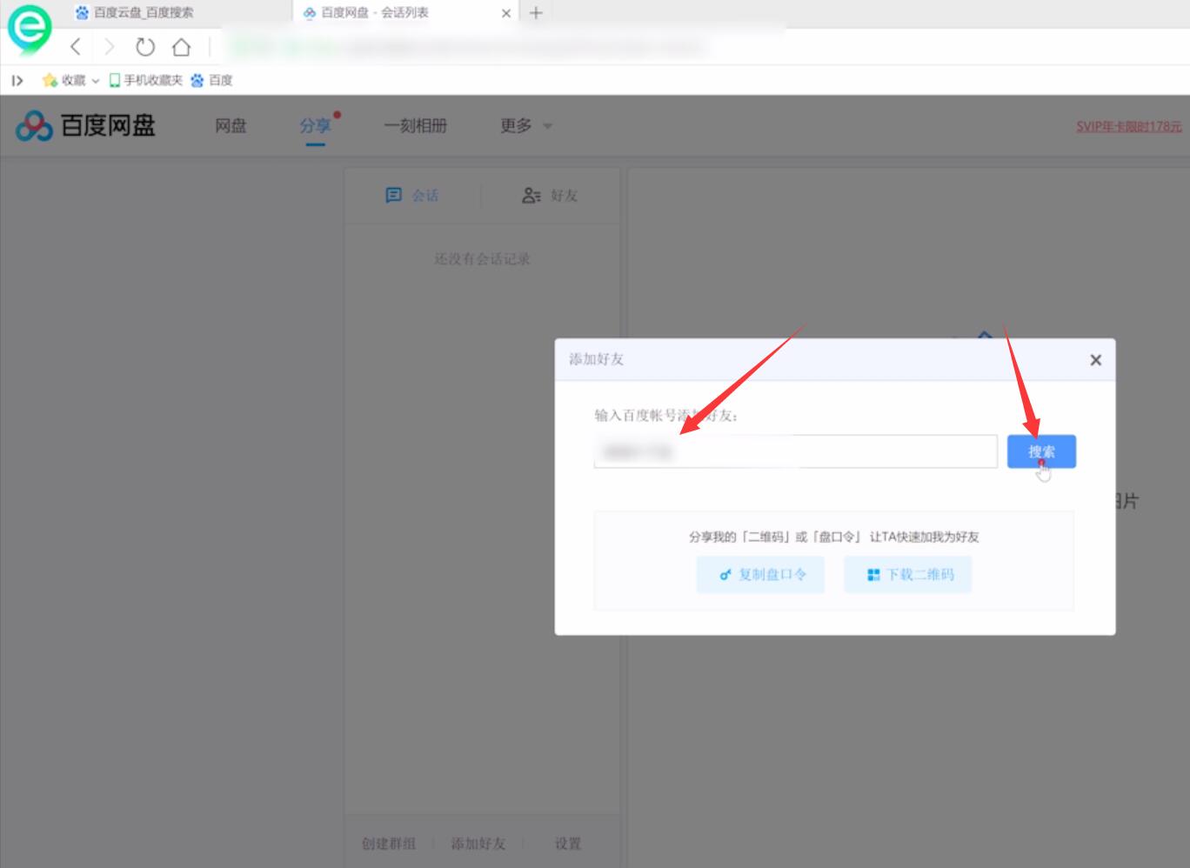Open 设置 at panel bottom
This screenshot has height=868, width=1190.
pos(567,844)
